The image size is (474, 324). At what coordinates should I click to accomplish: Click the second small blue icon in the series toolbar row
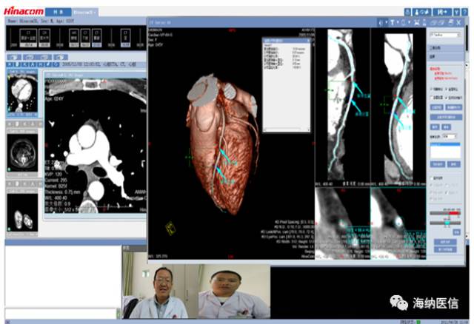pos(17,64)
